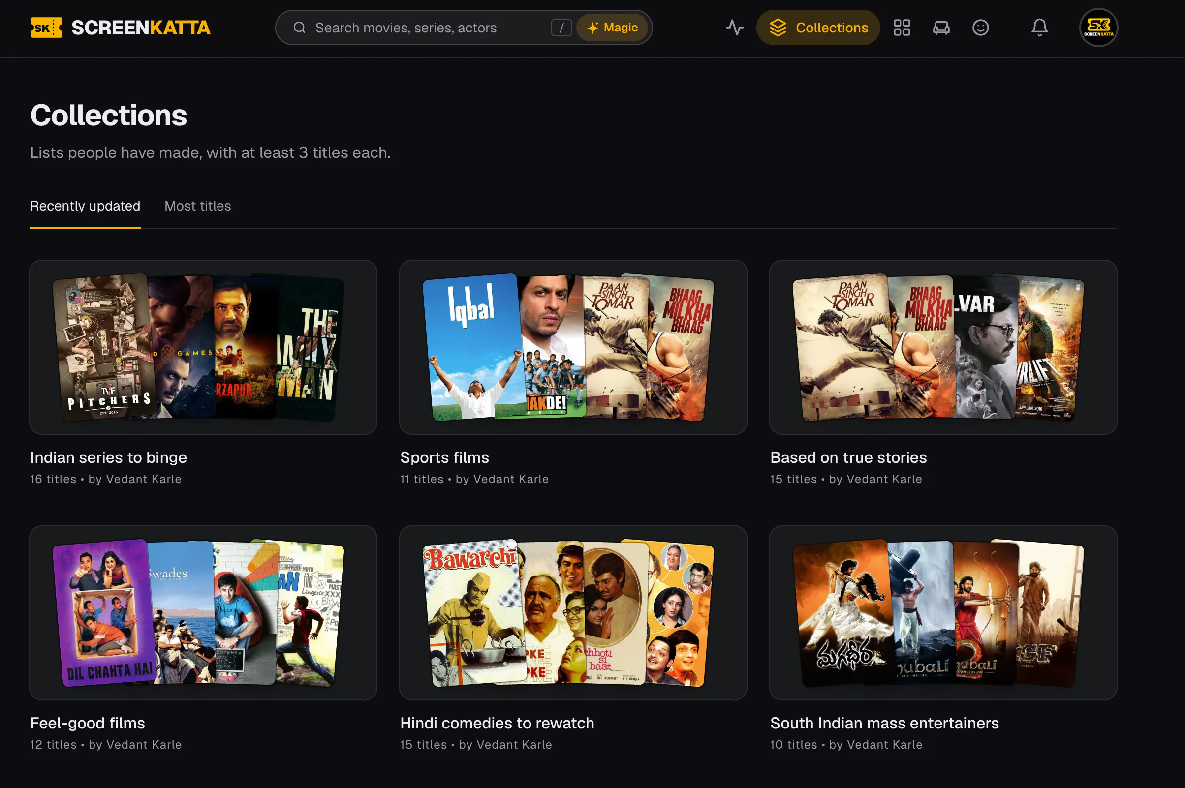The image size is (1185, 788).
Task: Click the Magic search button
Action: (612, 28)
